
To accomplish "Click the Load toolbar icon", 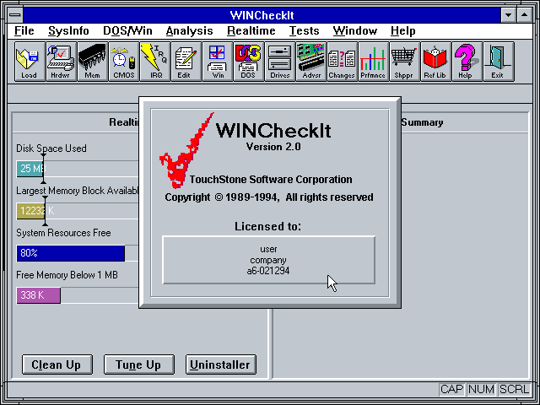I will (x=30, y=62).
